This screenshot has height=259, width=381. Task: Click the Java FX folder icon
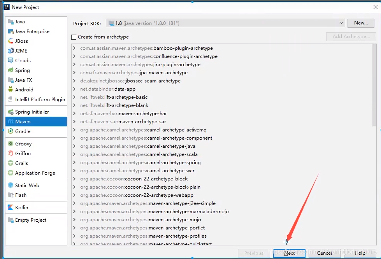(x=11, y=80)
